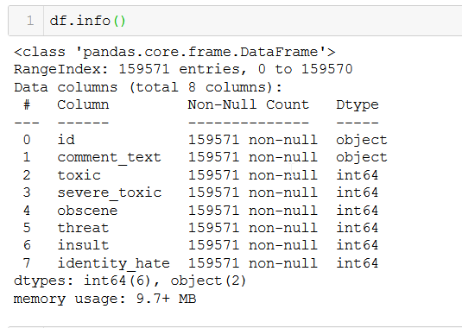The width and height of the screenshot is (462, 328).
Task: Click line number 1 in cell gutter
Action: (30, 21)
